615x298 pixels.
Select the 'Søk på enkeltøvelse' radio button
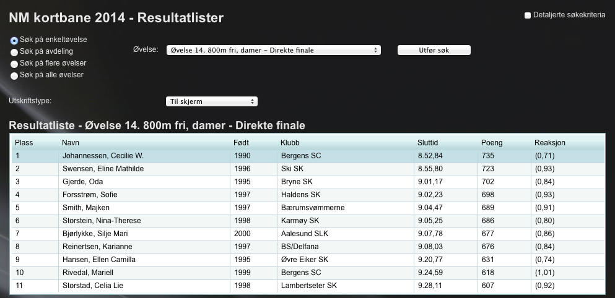click(x=14, y=40)
